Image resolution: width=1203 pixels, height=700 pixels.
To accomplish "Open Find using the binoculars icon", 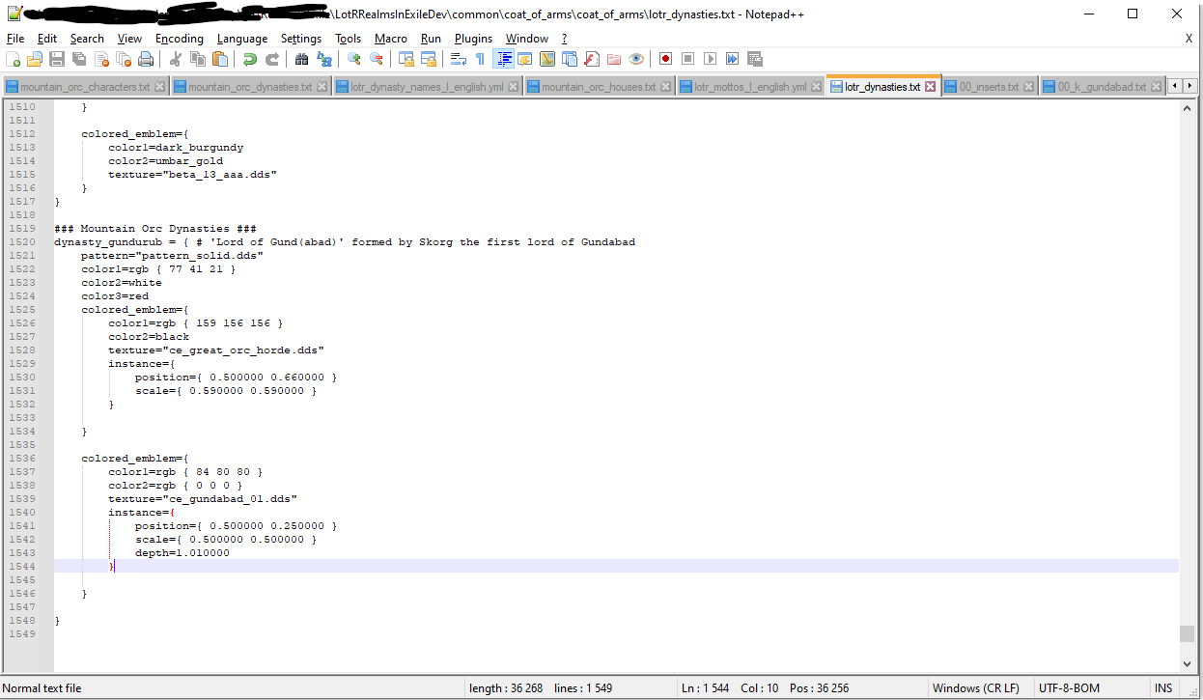I will pyautogui.click(x=302, y=59).
